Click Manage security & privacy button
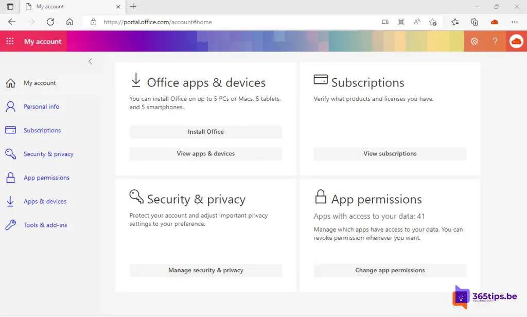This screenshot has width=527, height=317. point(205,271)
